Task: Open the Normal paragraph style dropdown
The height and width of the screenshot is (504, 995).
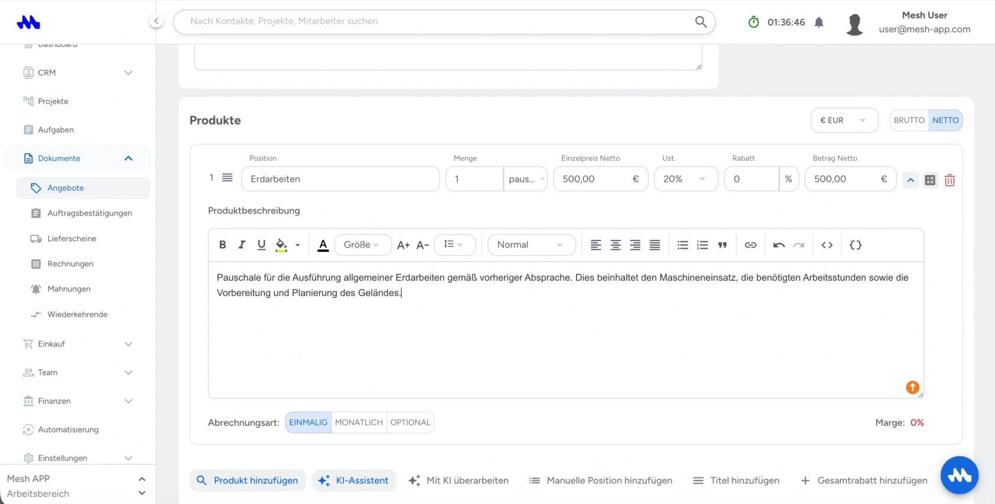Action: pos(531,245)
